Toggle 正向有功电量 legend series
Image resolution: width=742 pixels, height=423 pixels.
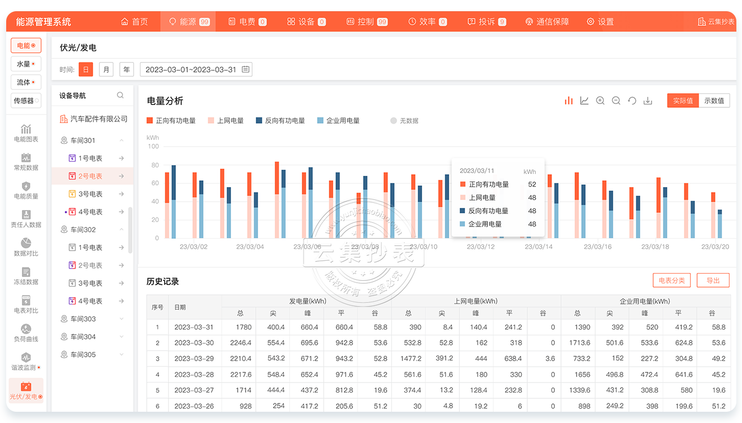pos(171,121)
